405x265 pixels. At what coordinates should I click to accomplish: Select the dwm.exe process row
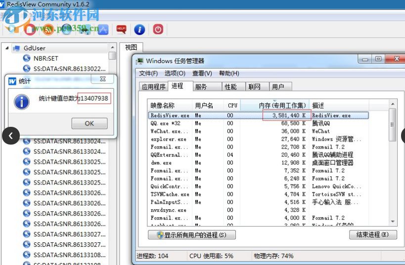(x=258, y=163)
